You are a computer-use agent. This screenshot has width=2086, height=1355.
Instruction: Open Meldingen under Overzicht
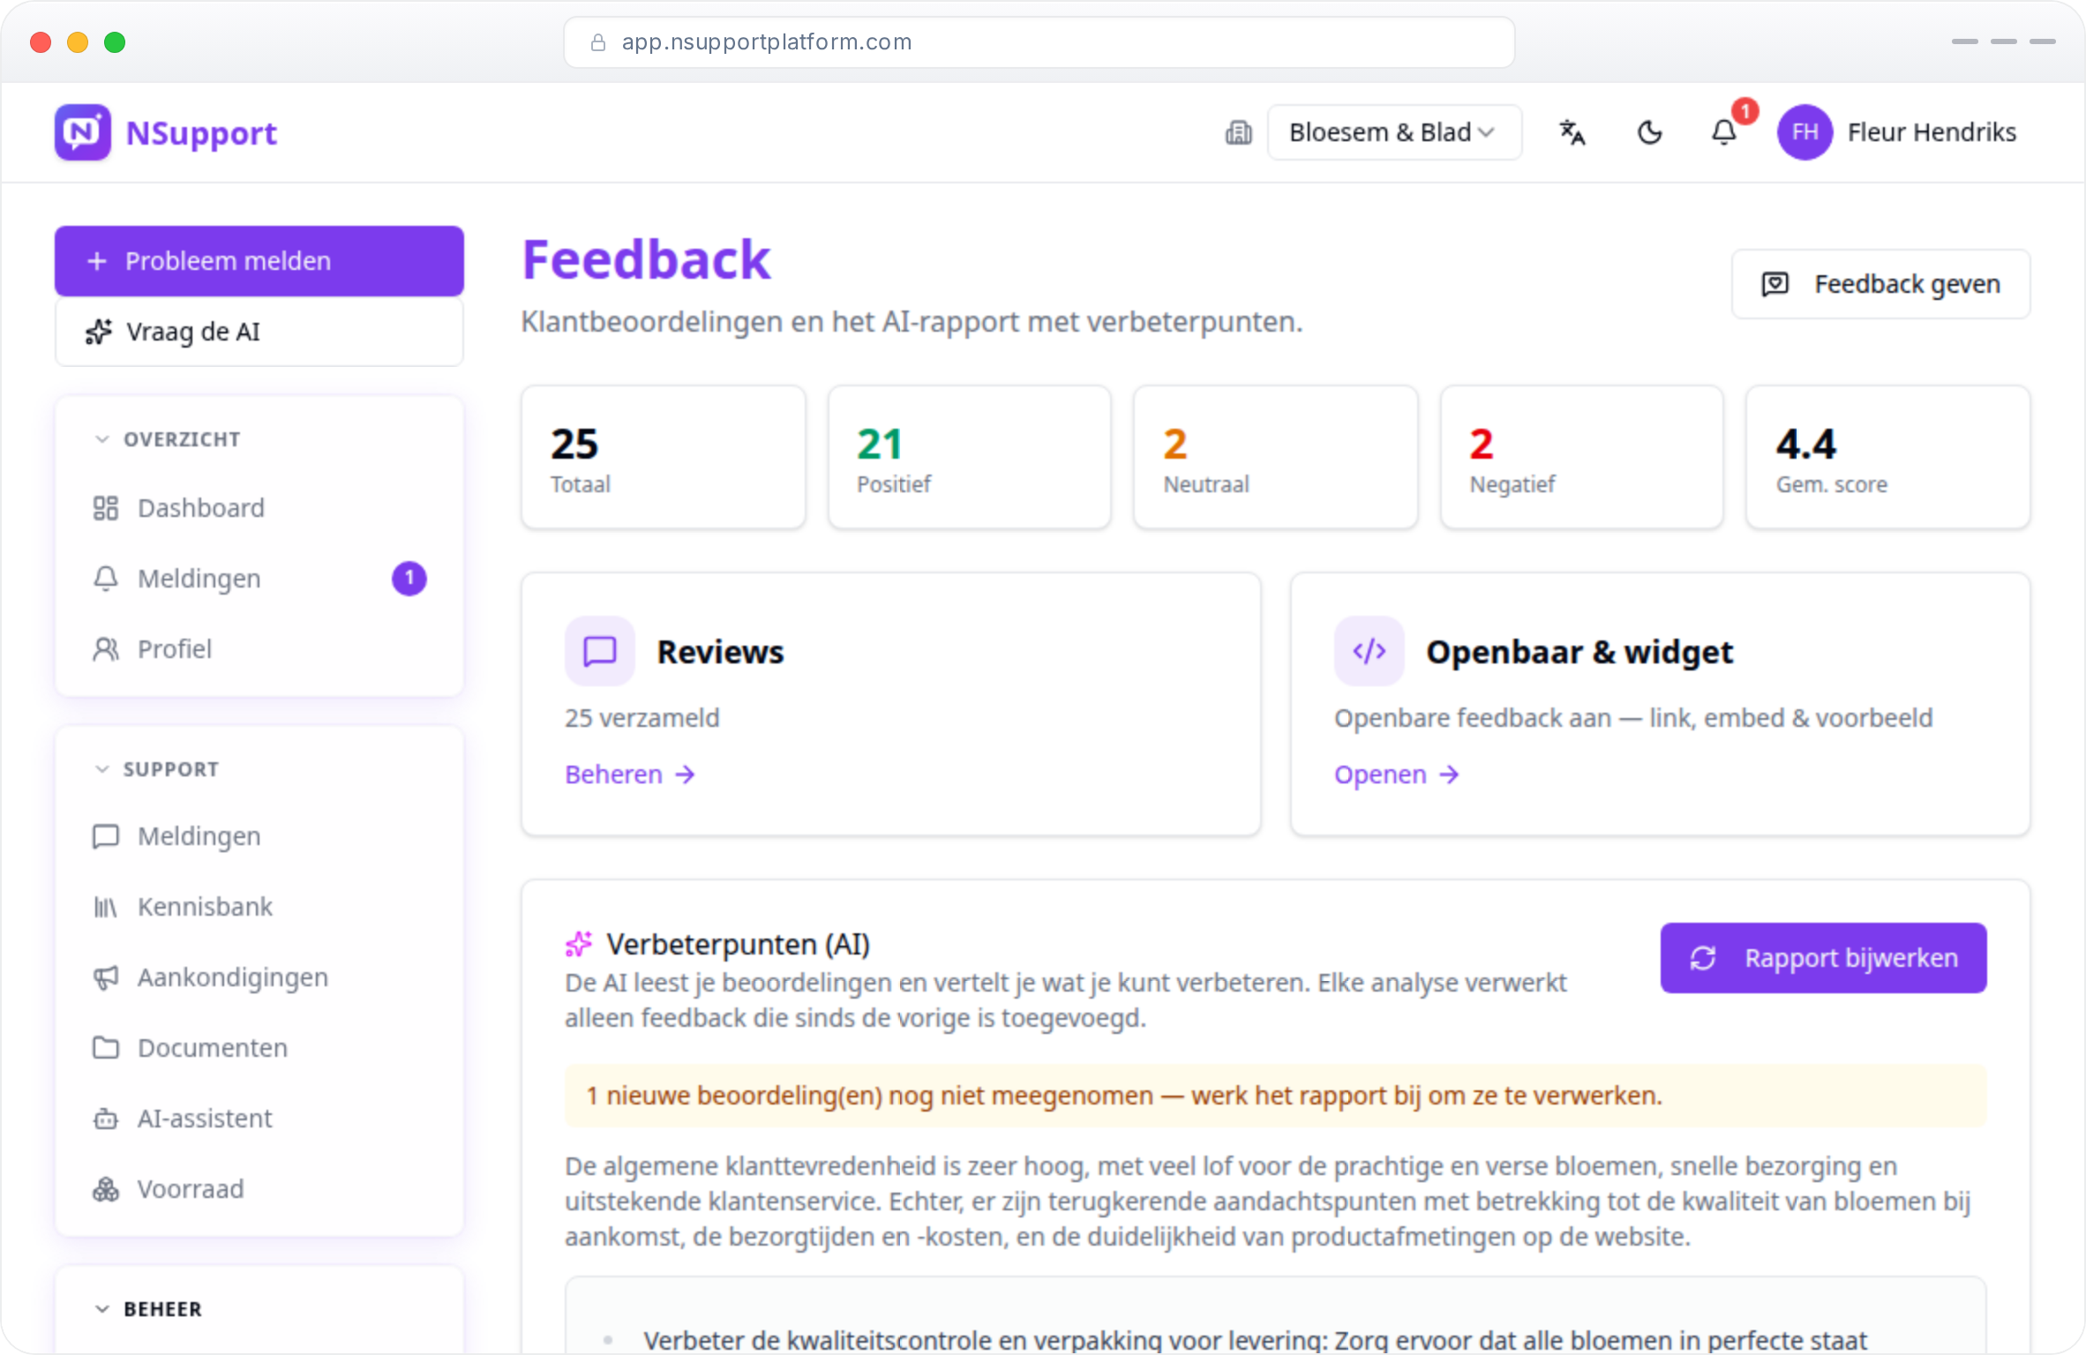point(259,579)
